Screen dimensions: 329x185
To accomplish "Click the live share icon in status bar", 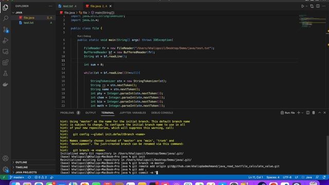I will tap(51, 177).
